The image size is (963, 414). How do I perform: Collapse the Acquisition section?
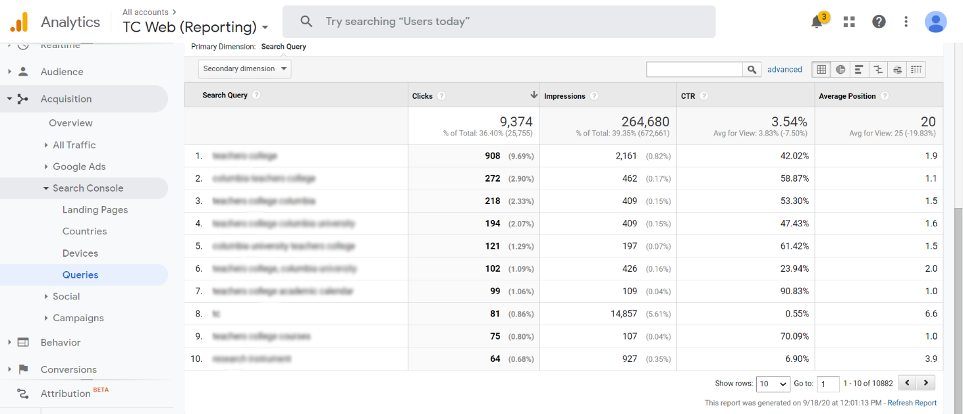click(x=9, y=99)
